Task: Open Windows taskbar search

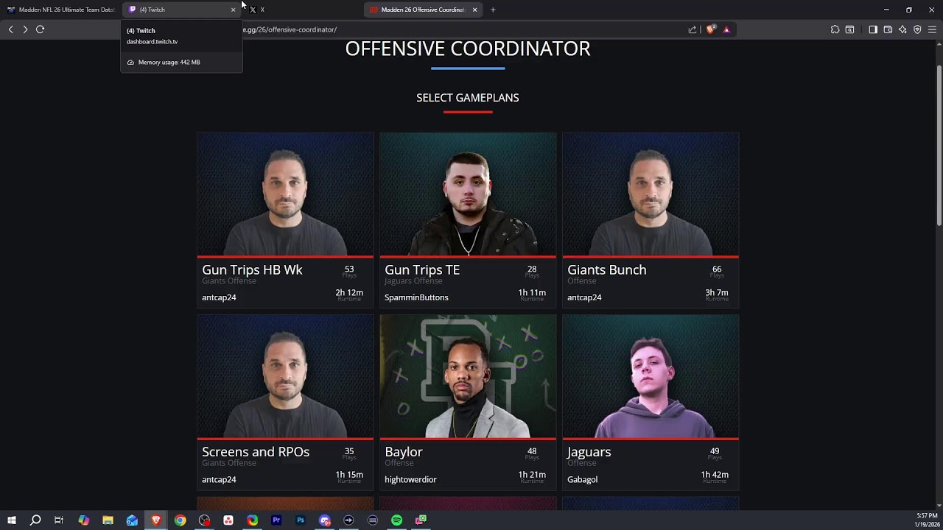Action: pos(35,520)
